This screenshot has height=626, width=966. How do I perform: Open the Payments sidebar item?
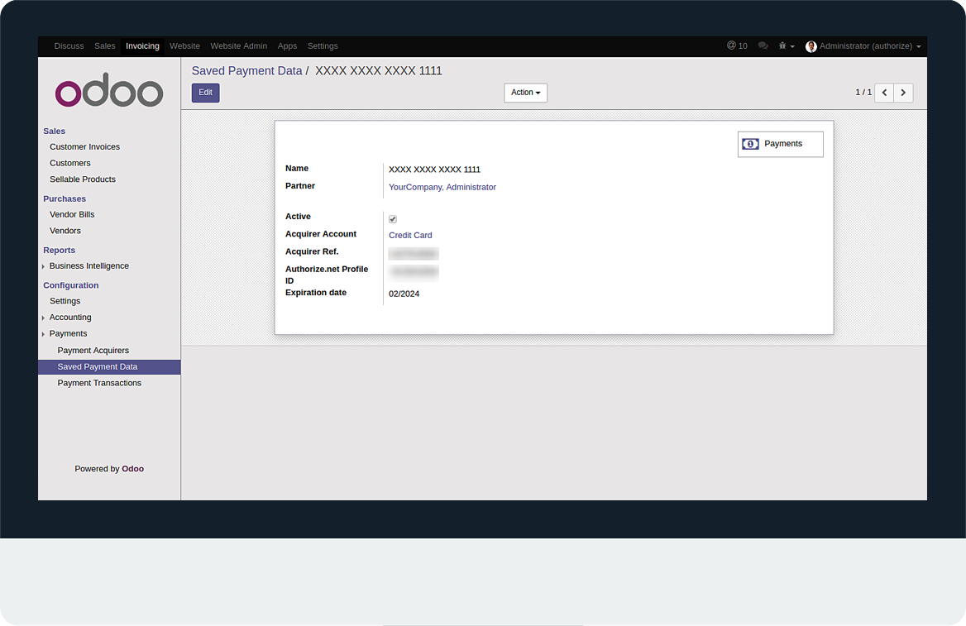[x=69, y=334]
